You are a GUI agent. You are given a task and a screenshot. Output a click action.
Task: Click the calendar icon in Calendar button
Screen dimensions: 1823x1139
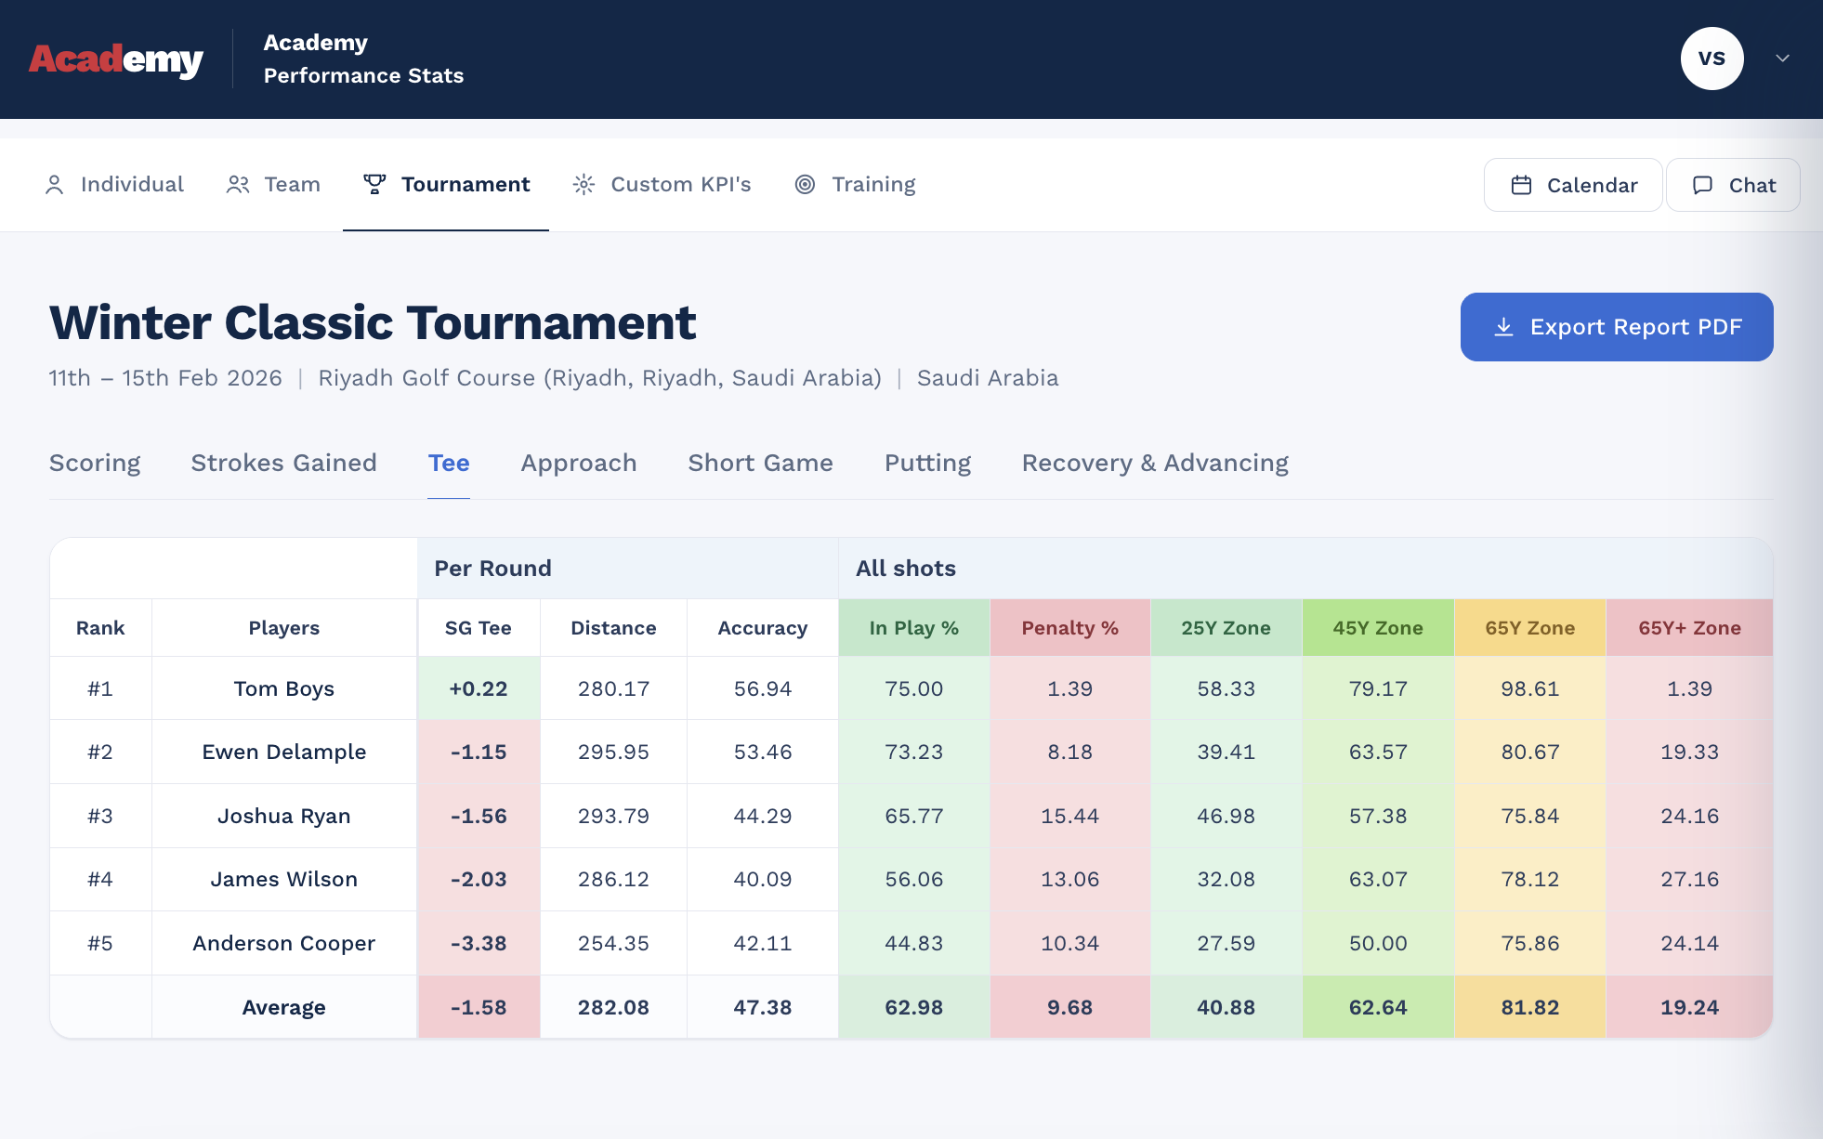[x=1521, y=186]
